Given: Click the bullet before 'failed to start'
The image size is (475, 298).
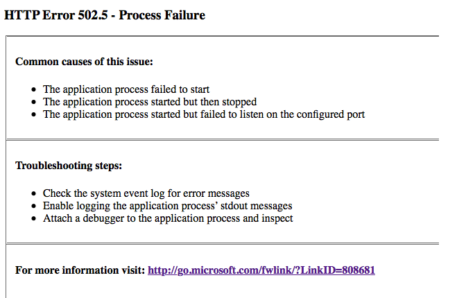Looking at the screenshot, I should tap(33, 89).
